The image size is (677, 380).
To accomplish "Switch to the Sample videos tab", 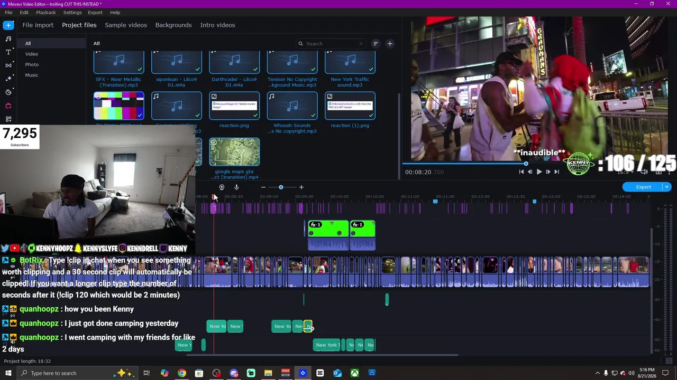I will [x=126, y=25].
